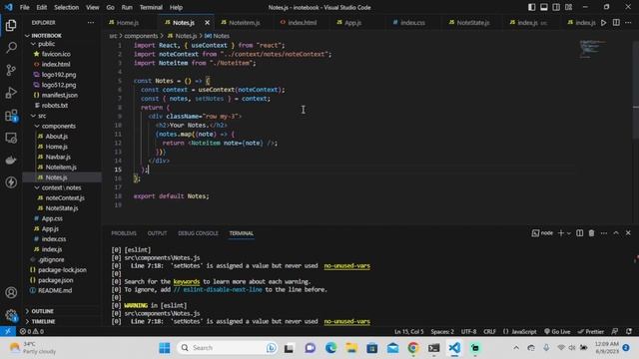This screenshot has height=359, width=639.
Task: Open remote window status bar icon
Action: point(8,331)
